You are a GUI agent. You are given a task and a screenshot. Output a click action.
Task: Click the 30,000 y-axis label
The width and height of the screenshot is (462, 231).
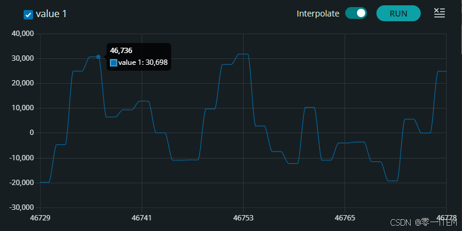pos(22,58)
